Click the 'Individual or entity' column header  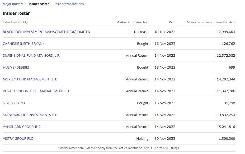tap(15, 22)
